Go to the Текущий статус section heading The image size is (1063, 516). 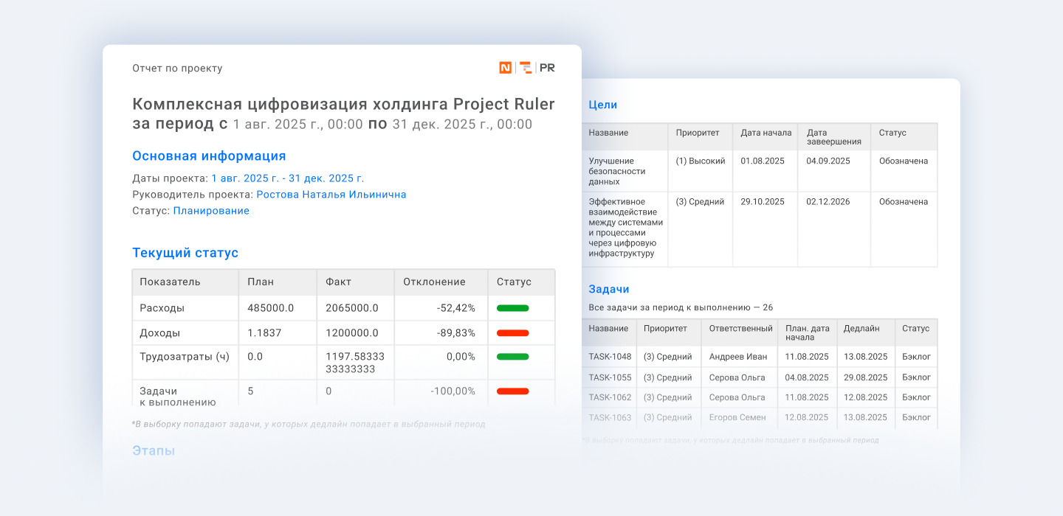[185, 253]
